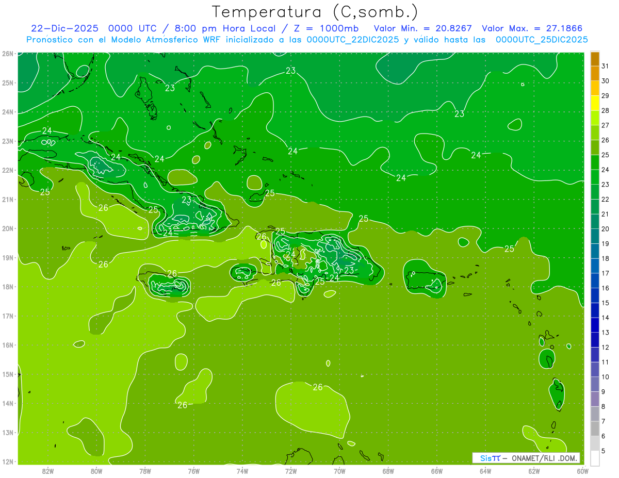Click the title 'Temperatura (C,somb.)'
This screenshot has width=619, height=478.
(315, 12)
